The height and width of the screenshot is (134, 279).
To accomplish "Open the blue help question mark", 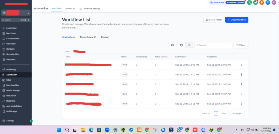I will 268,2.
